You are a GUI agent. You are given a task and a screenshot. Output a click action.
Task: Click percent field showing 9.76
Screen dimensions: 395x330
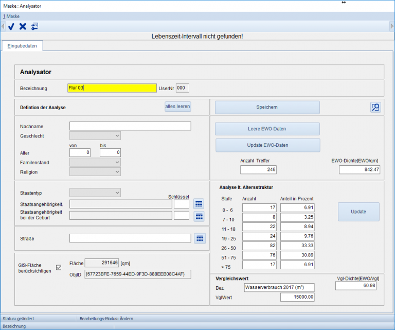point(297,236)
